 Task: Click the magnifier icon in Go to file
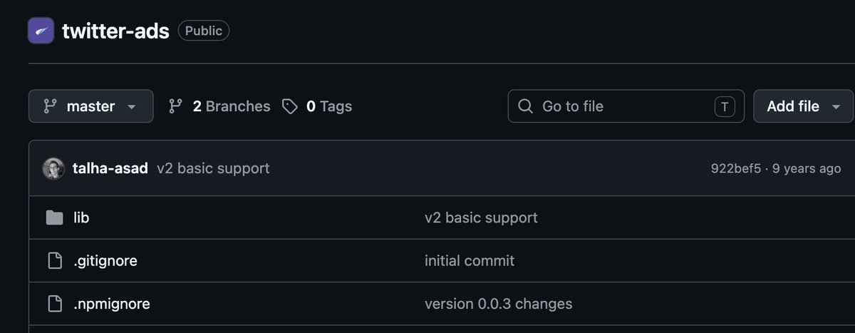(526, 106)
